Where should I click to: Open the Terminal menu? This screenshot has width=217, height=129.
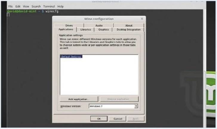click(49, 7)
